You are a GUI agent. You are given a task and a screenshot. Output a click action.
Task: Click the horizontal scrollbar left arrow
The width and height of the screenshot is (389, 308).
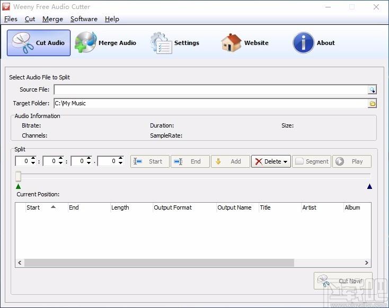(20, 262)
